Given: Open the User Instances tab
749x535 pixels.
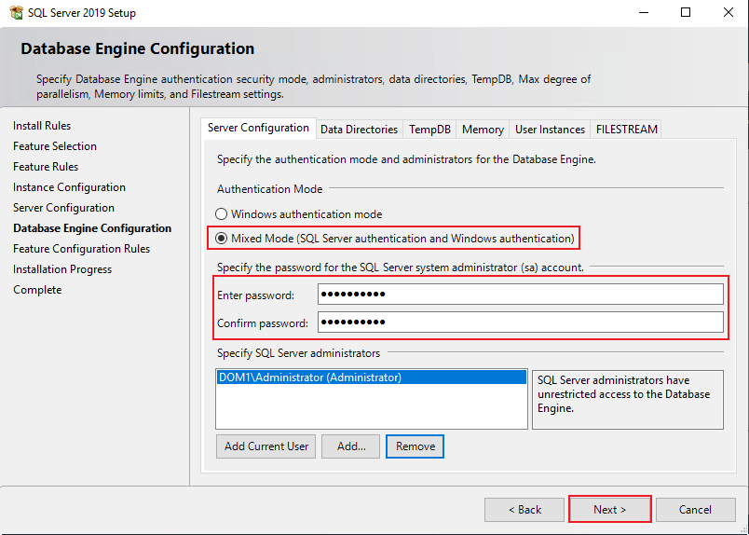Looking at the screenshot, I should click(x=550, y=130).
